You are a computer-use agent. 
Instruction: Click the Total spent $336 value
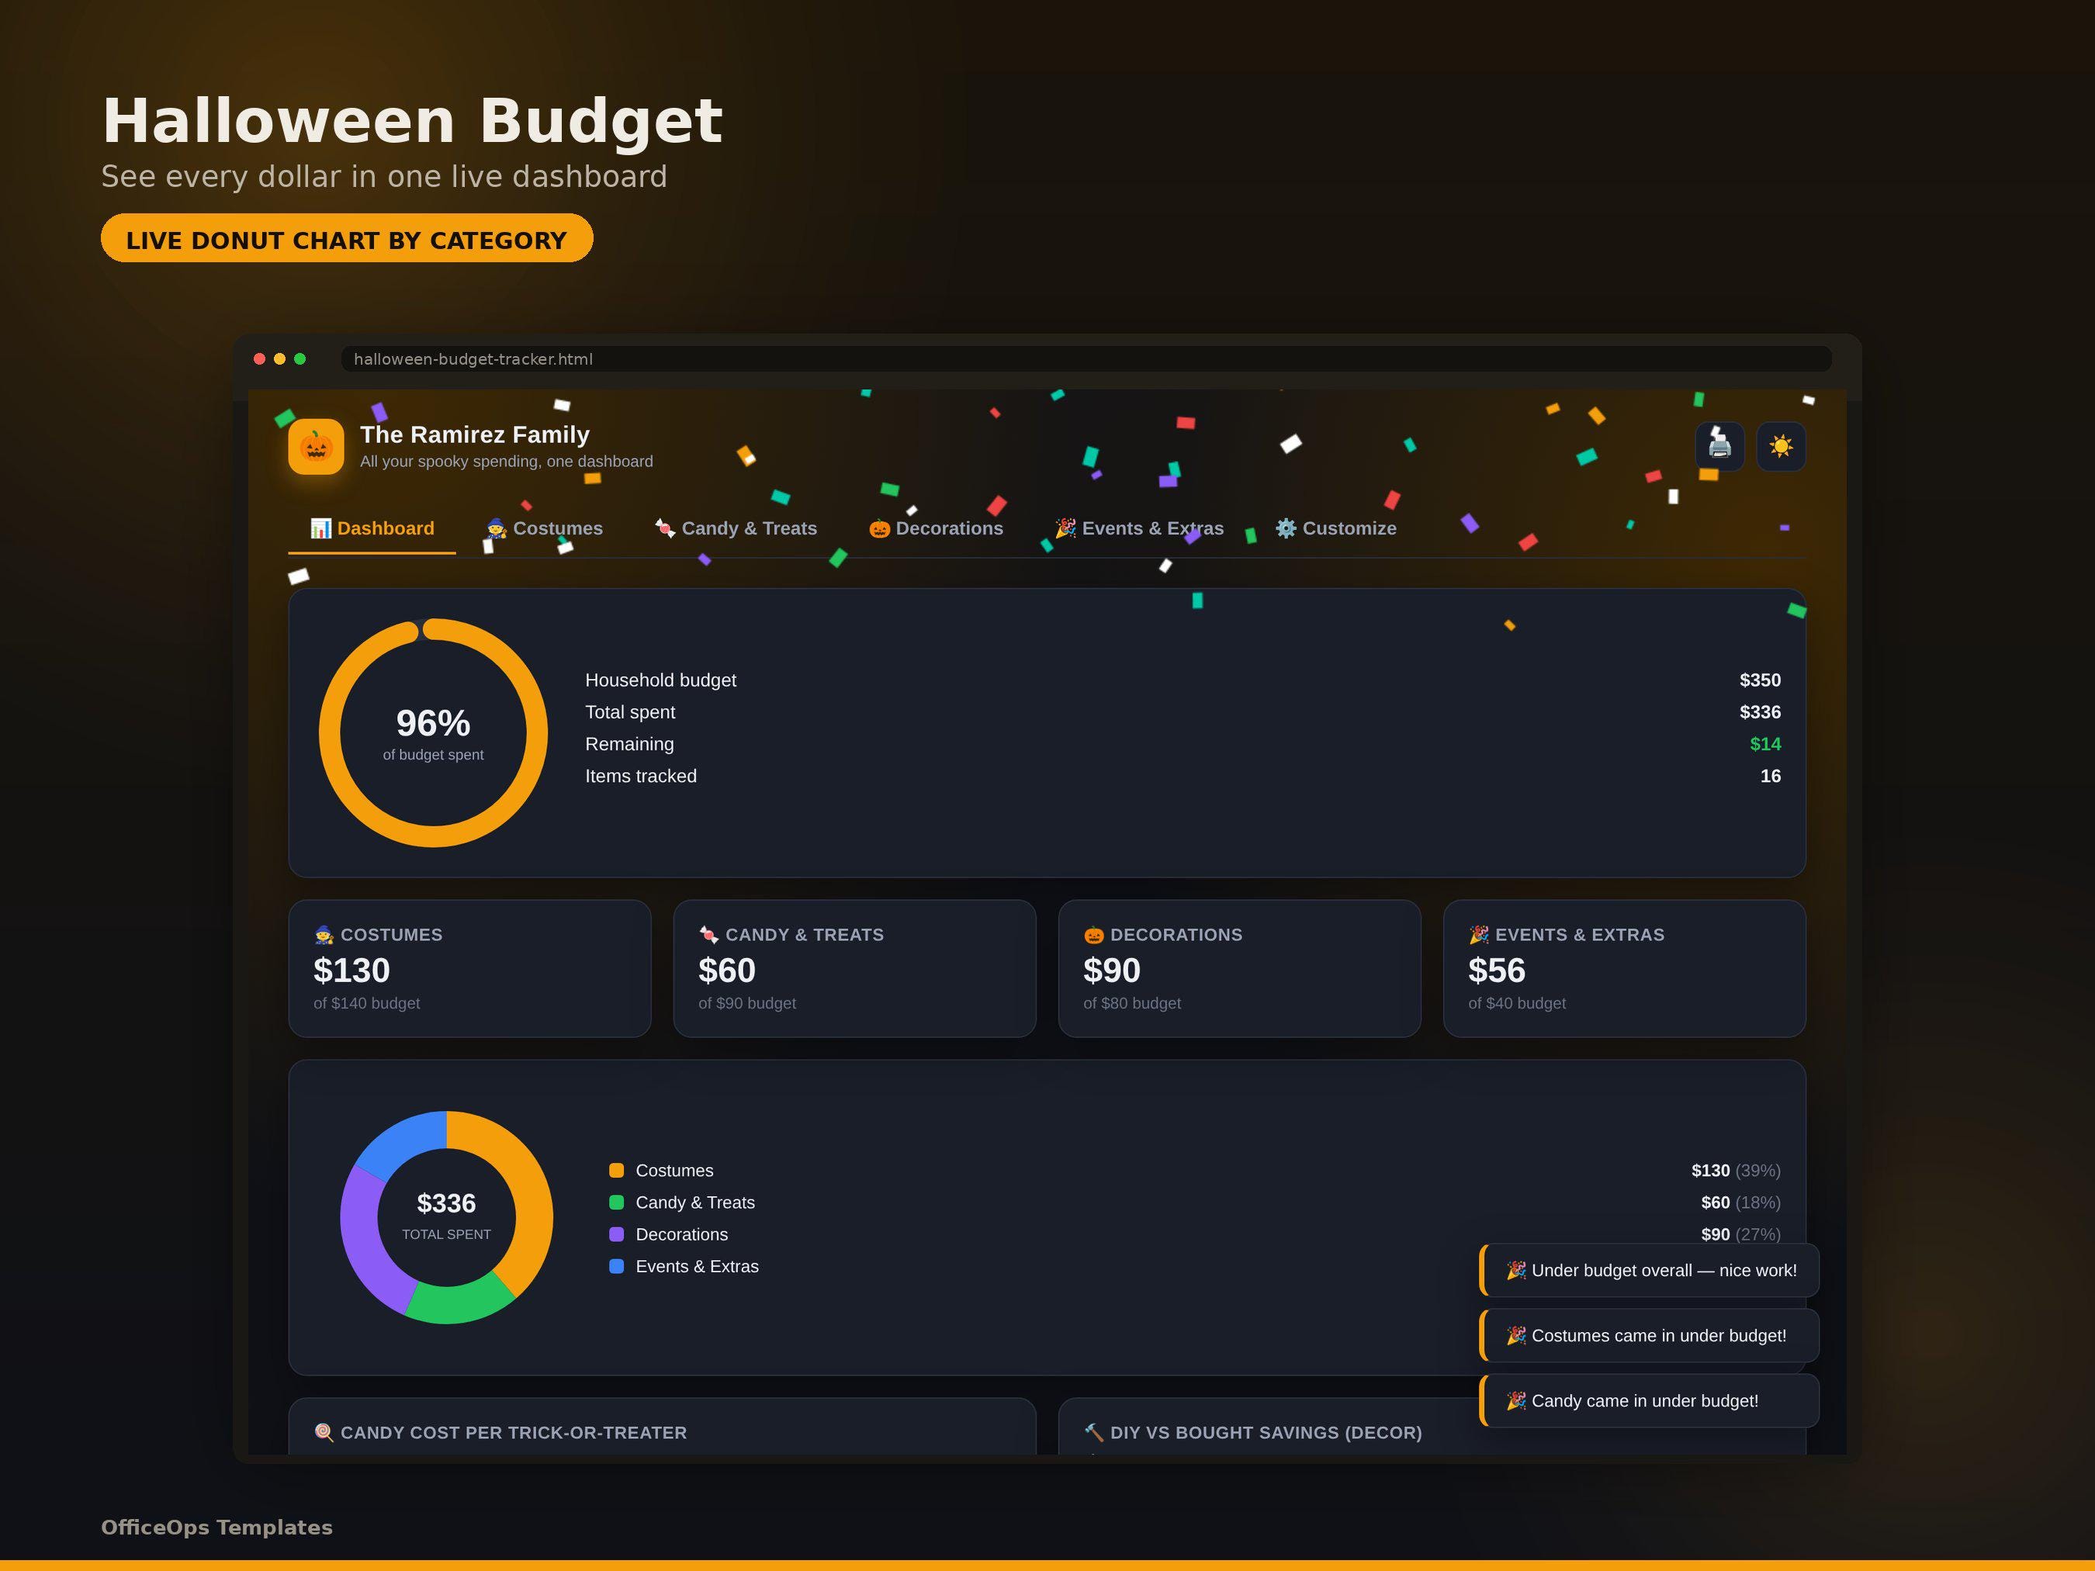(1760, 712)
